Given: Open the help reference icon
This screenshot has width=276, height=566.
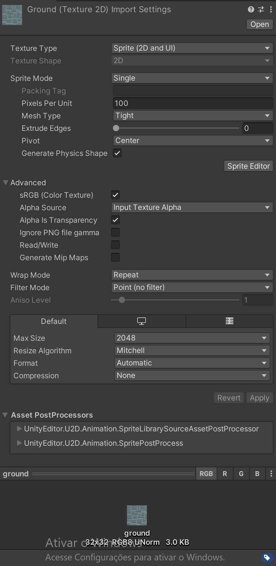Looking at the screenshot, I should click(x=251, y=9).
